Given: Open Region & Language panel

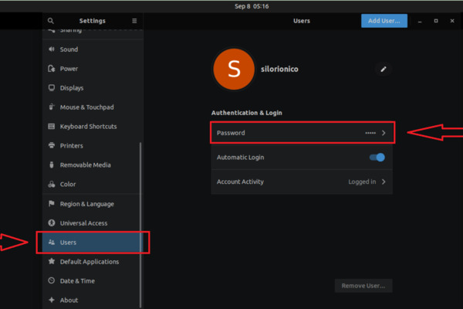Looking at the screenshot, I should [x=86, y=204].
